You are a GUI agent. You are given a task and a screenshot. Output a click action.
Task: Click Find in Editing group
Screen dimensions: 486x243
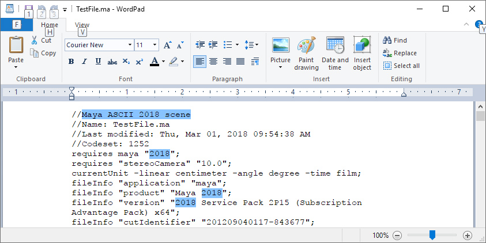395,40
